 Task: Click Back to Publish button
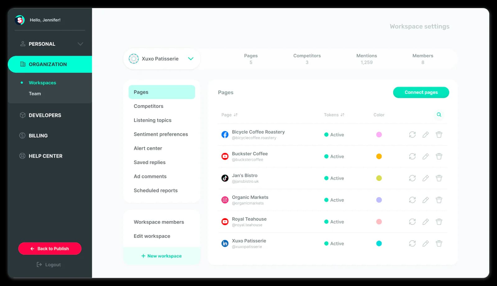pyautogui.click(x=50, y=249)
